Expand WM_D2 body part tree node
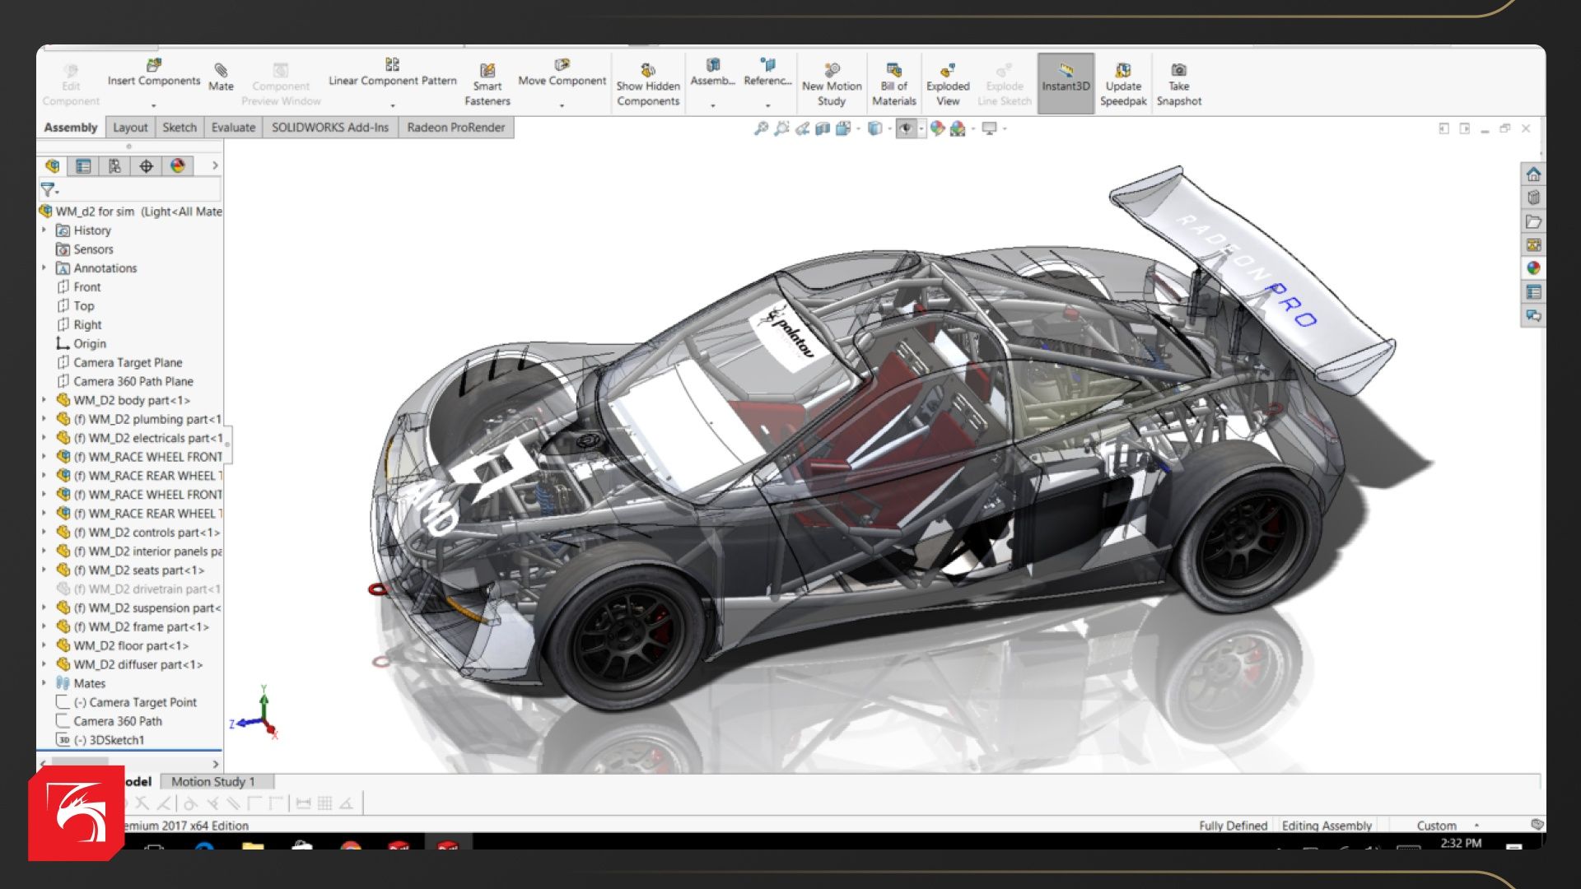The image size is (1581, 889). 44,400
